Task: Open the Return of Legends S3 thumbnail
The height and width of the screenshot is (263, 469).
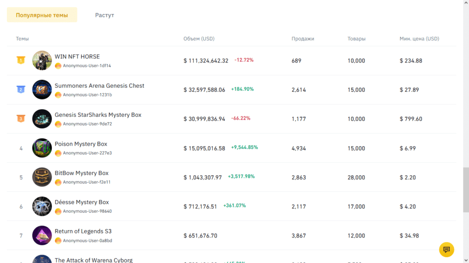Action: pyautogui.click(x=42, y=236)
